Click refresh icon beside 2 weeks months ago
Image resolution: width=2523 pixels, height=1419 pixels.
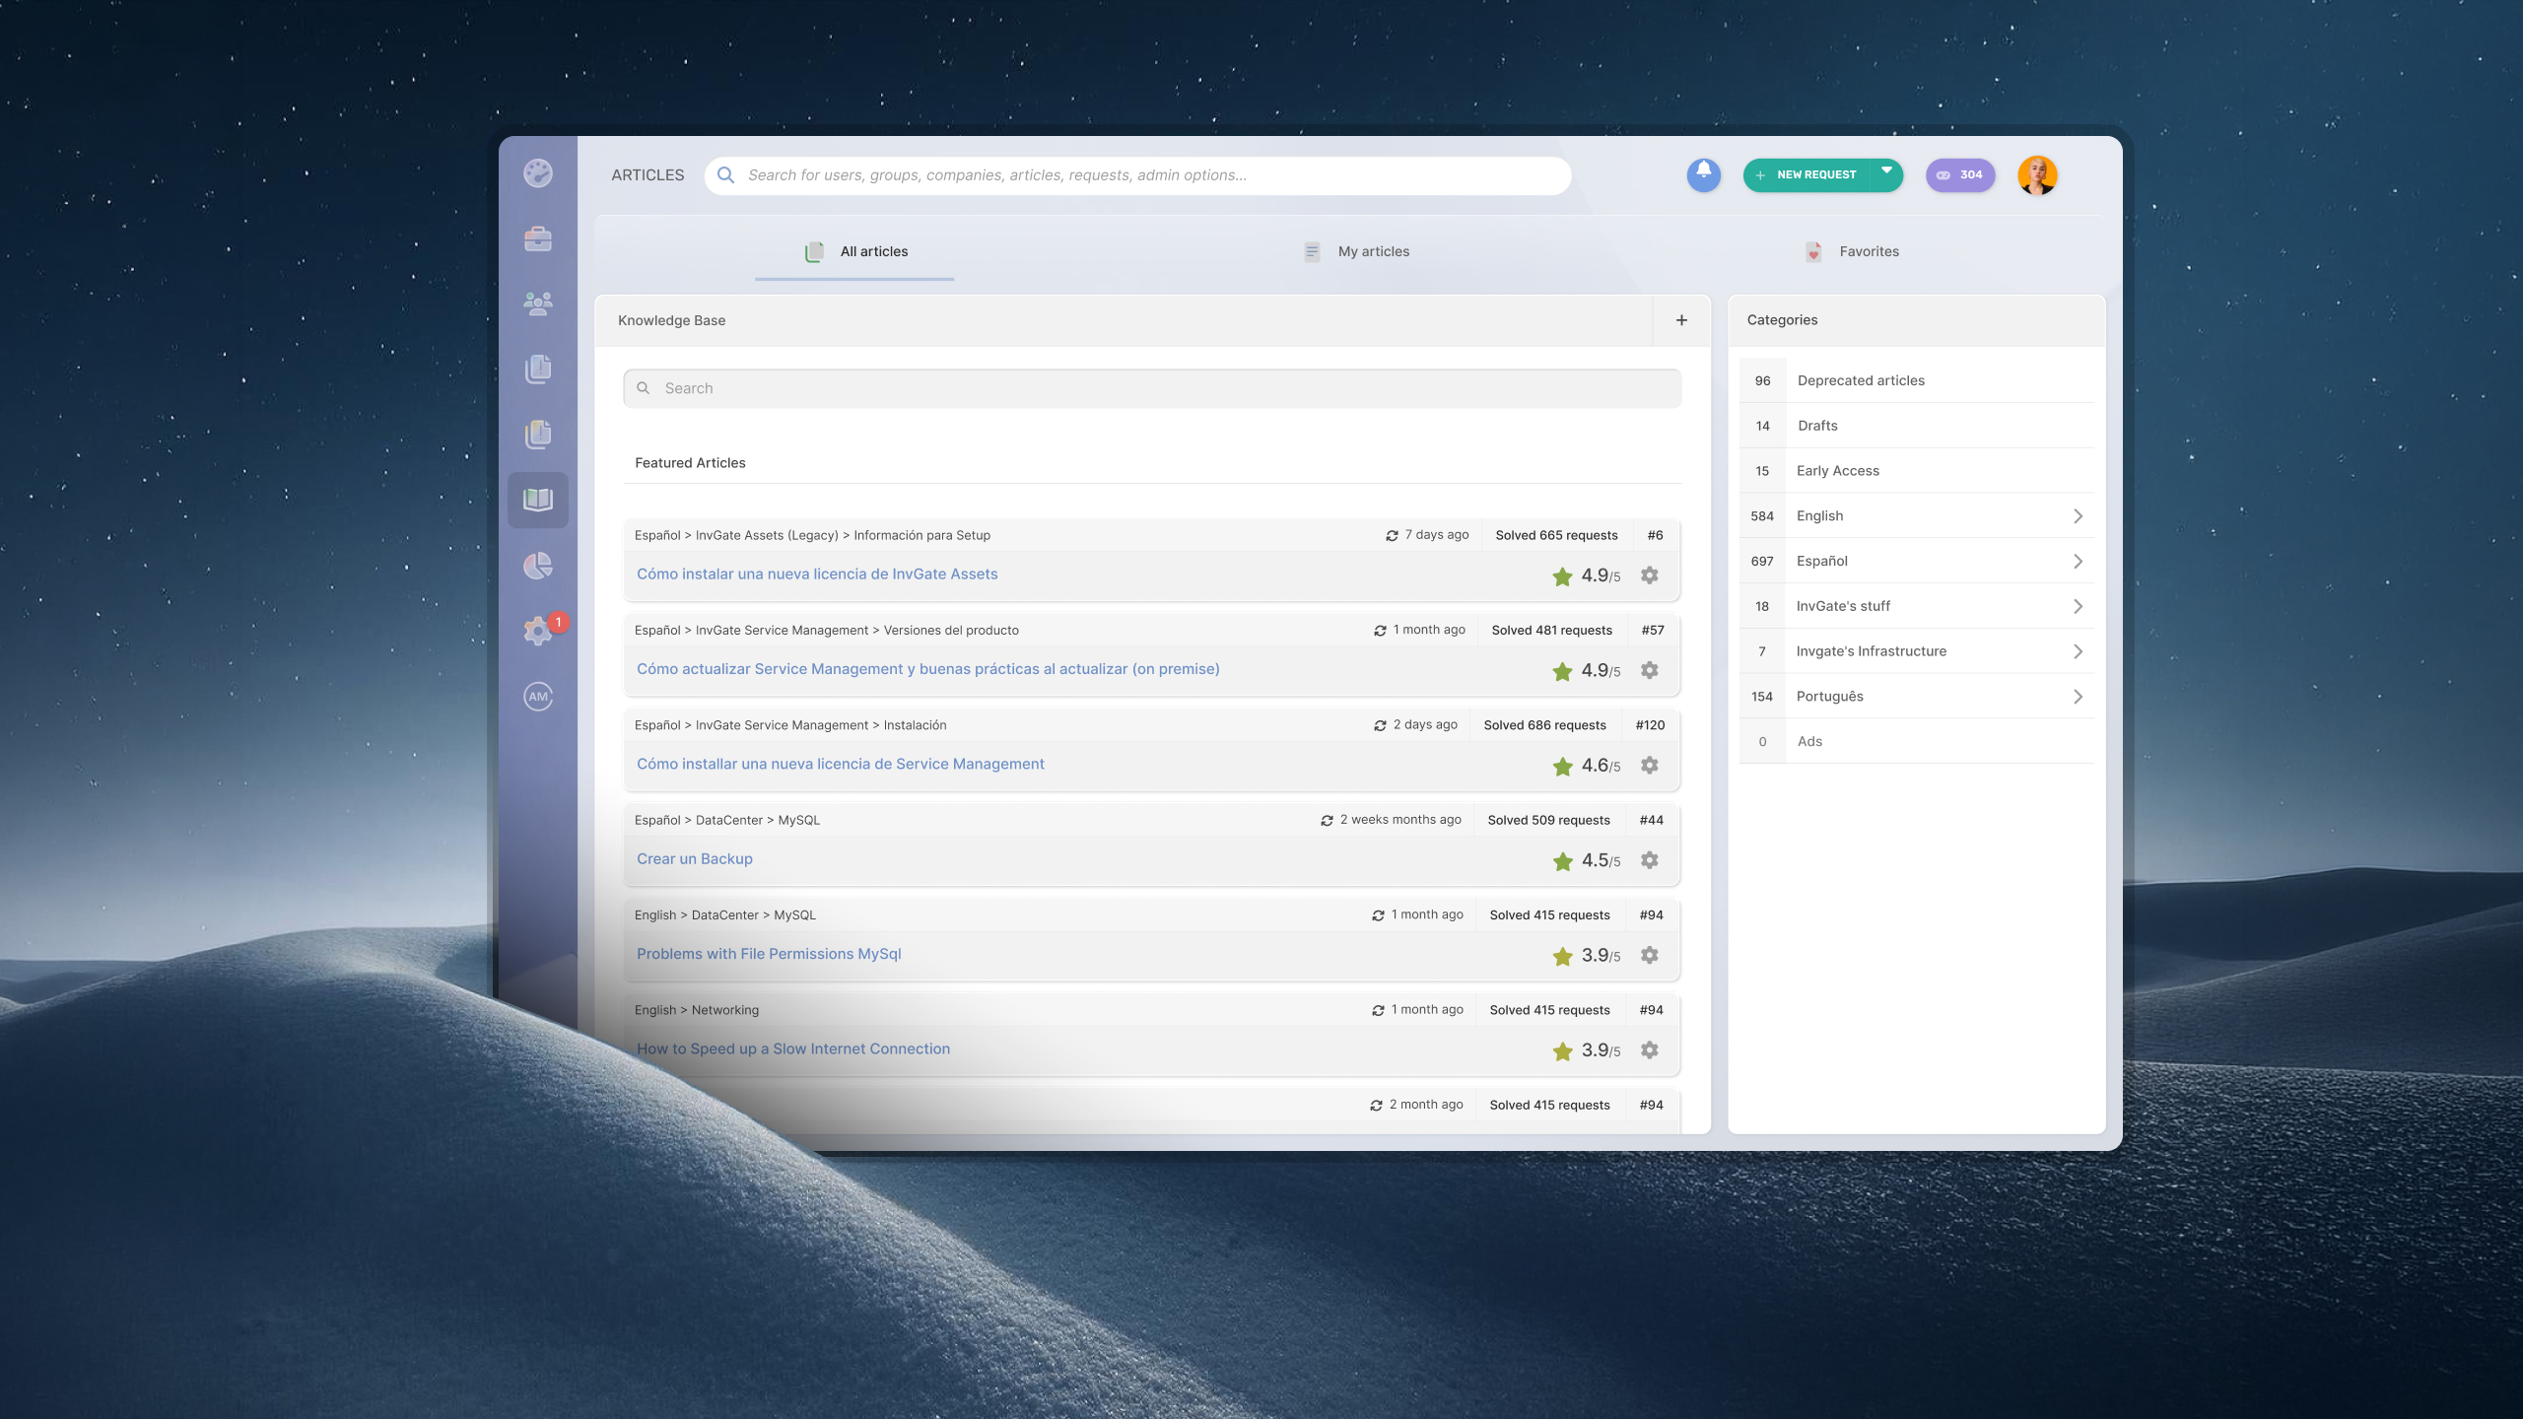1328,821
